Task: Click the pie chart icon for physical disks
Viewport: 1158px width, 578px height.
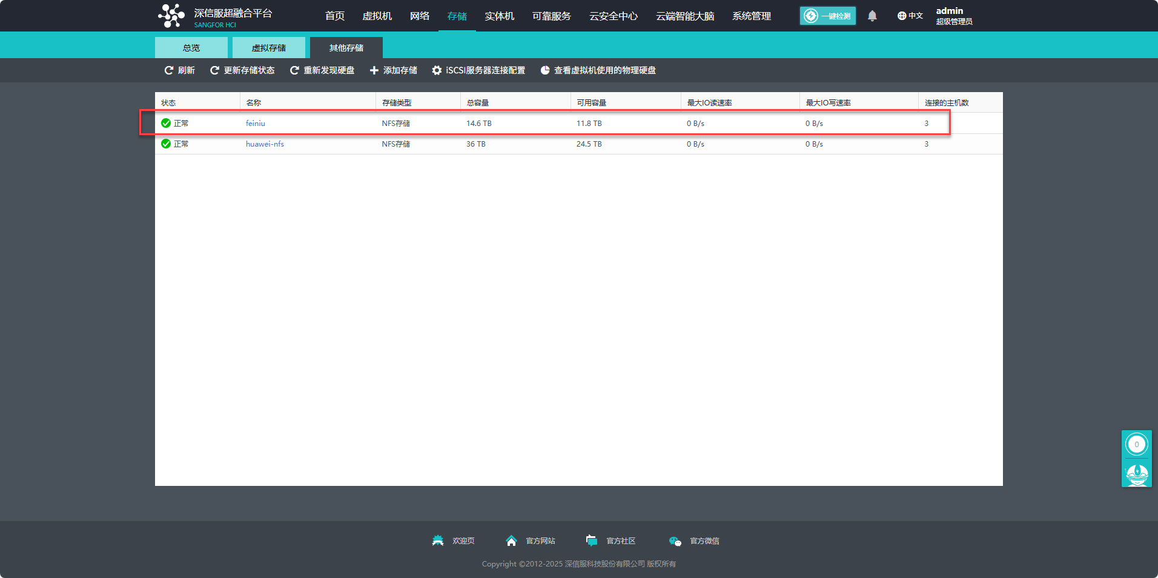Action: (x=545, y=70)
